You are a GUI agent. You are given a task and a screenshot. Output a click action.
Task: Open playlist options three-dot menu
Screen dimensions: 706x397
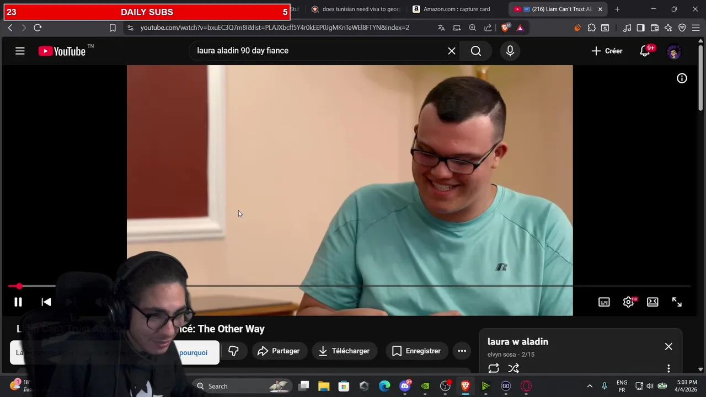668,368
